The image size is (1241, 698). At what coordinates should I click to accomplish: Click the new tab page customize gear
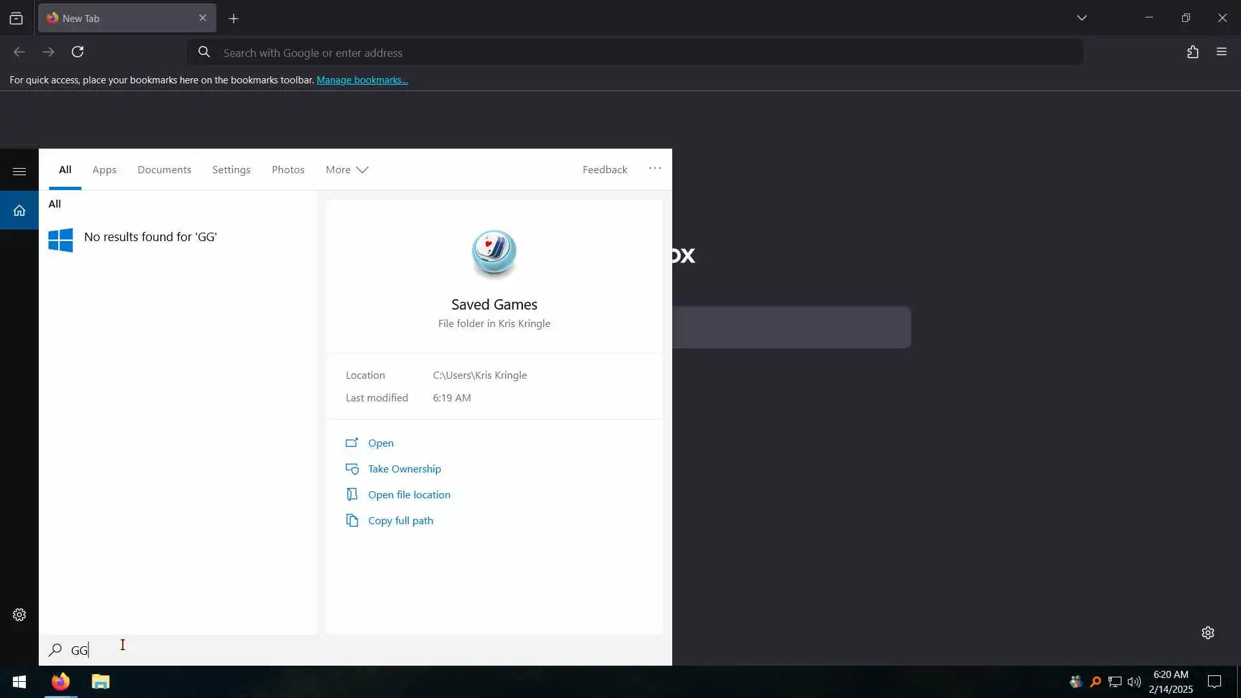[x=1207, y=633]
